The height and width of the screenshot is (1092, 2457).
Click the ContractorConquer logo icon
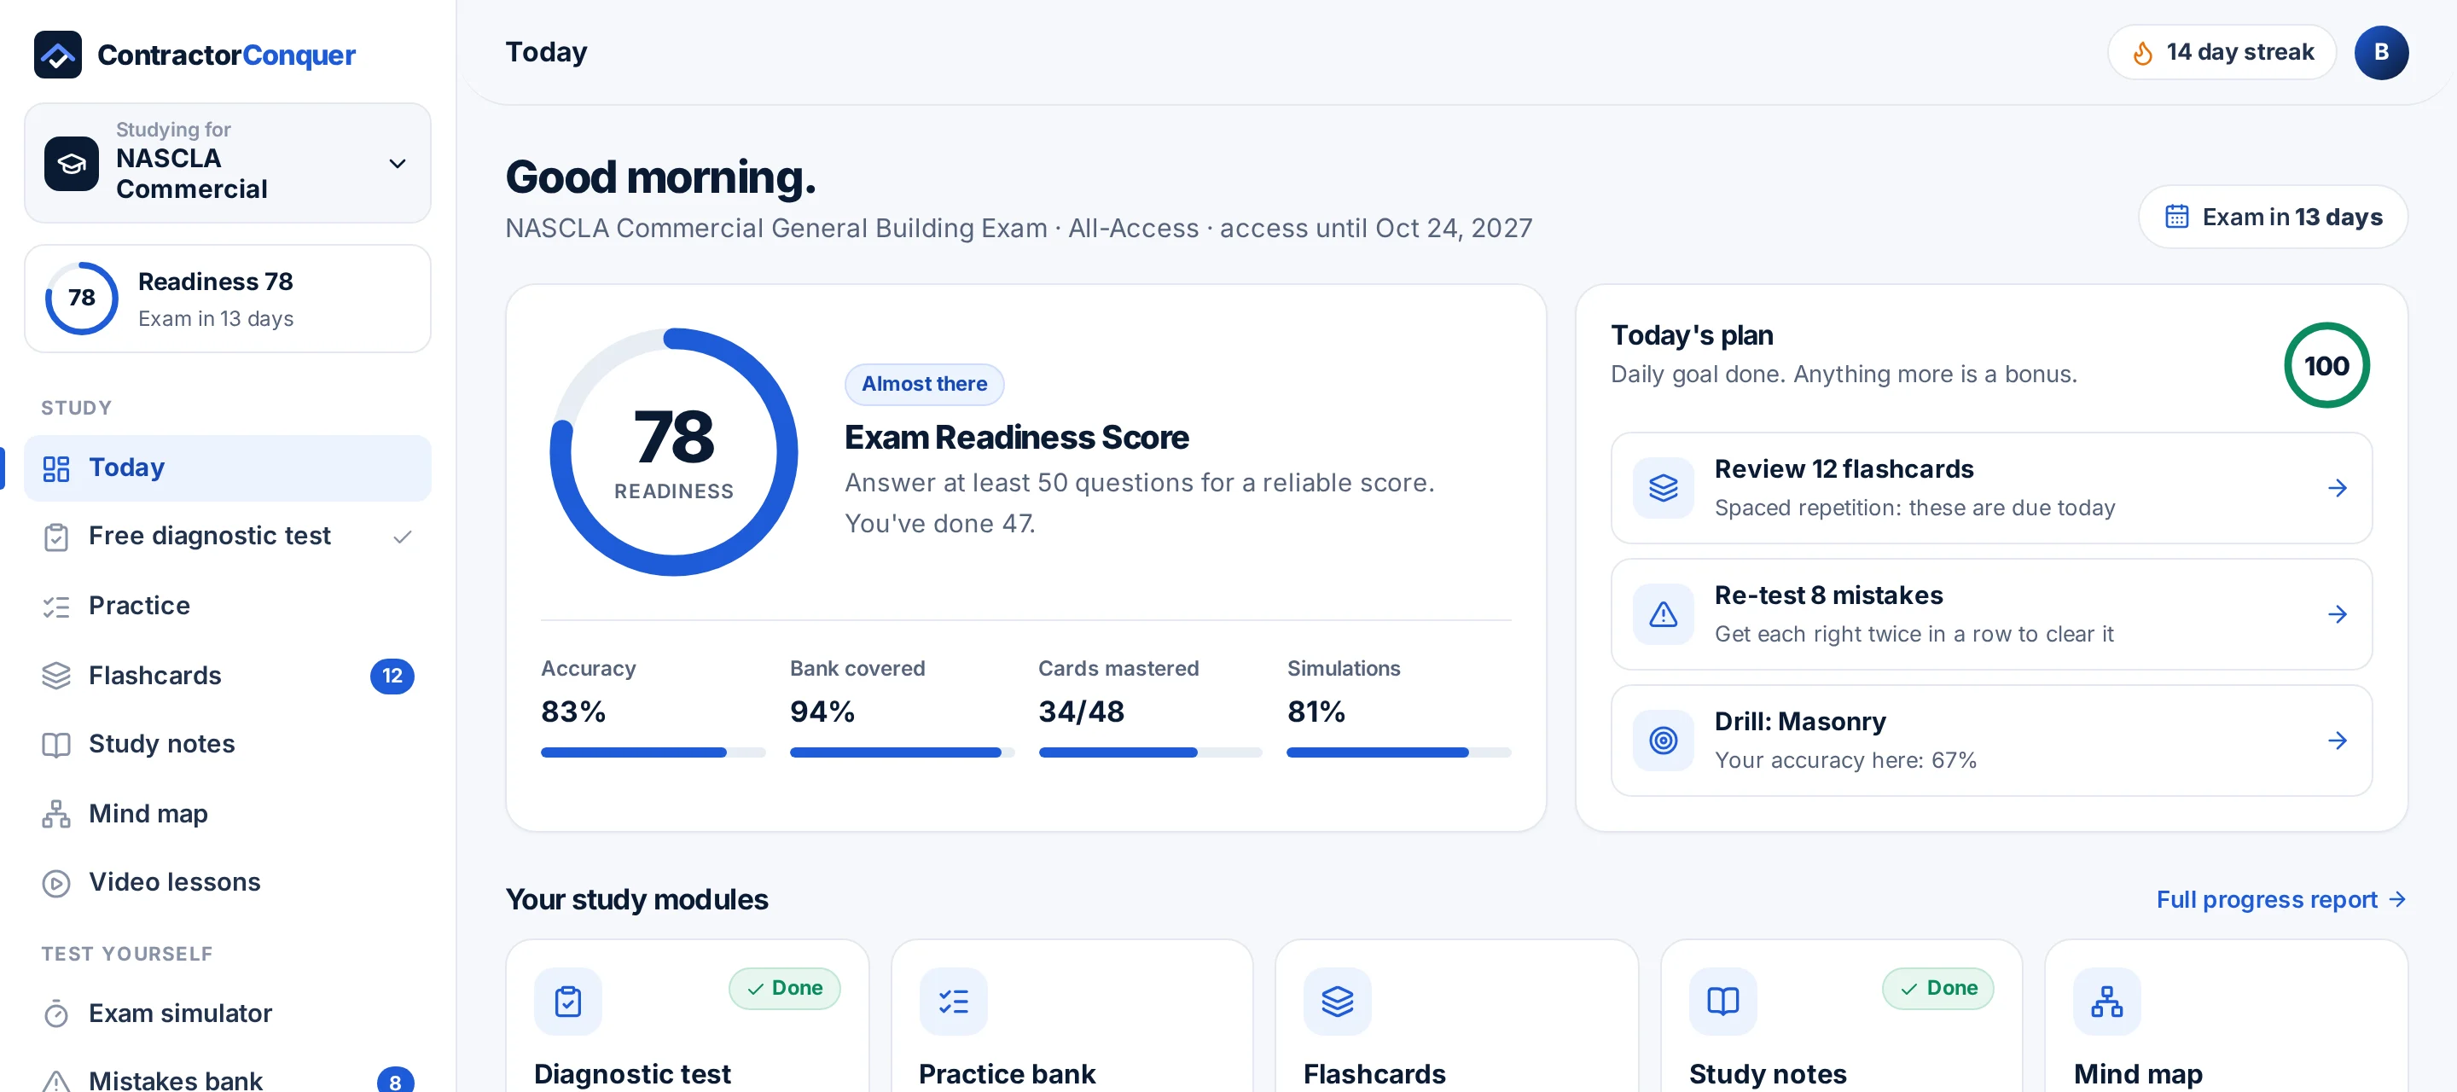57,55
